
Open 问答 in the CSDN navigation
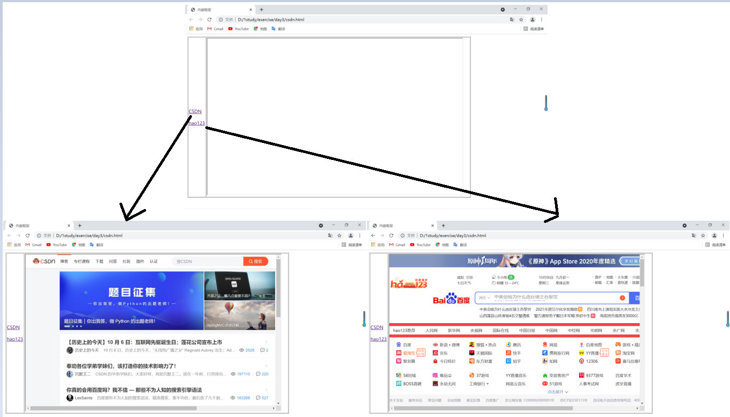click(113, 261)
